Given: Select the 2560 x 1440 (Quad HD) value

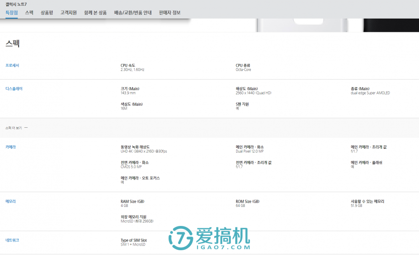Looking at the screenshot, I should (x=254, y=93).
